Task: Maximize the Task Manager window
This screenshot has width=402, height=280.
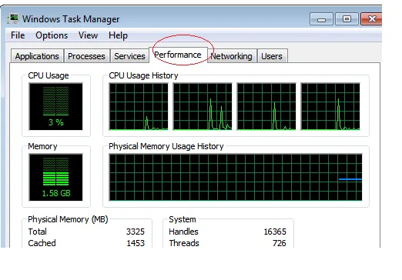Action: click(x=347, y=19)
